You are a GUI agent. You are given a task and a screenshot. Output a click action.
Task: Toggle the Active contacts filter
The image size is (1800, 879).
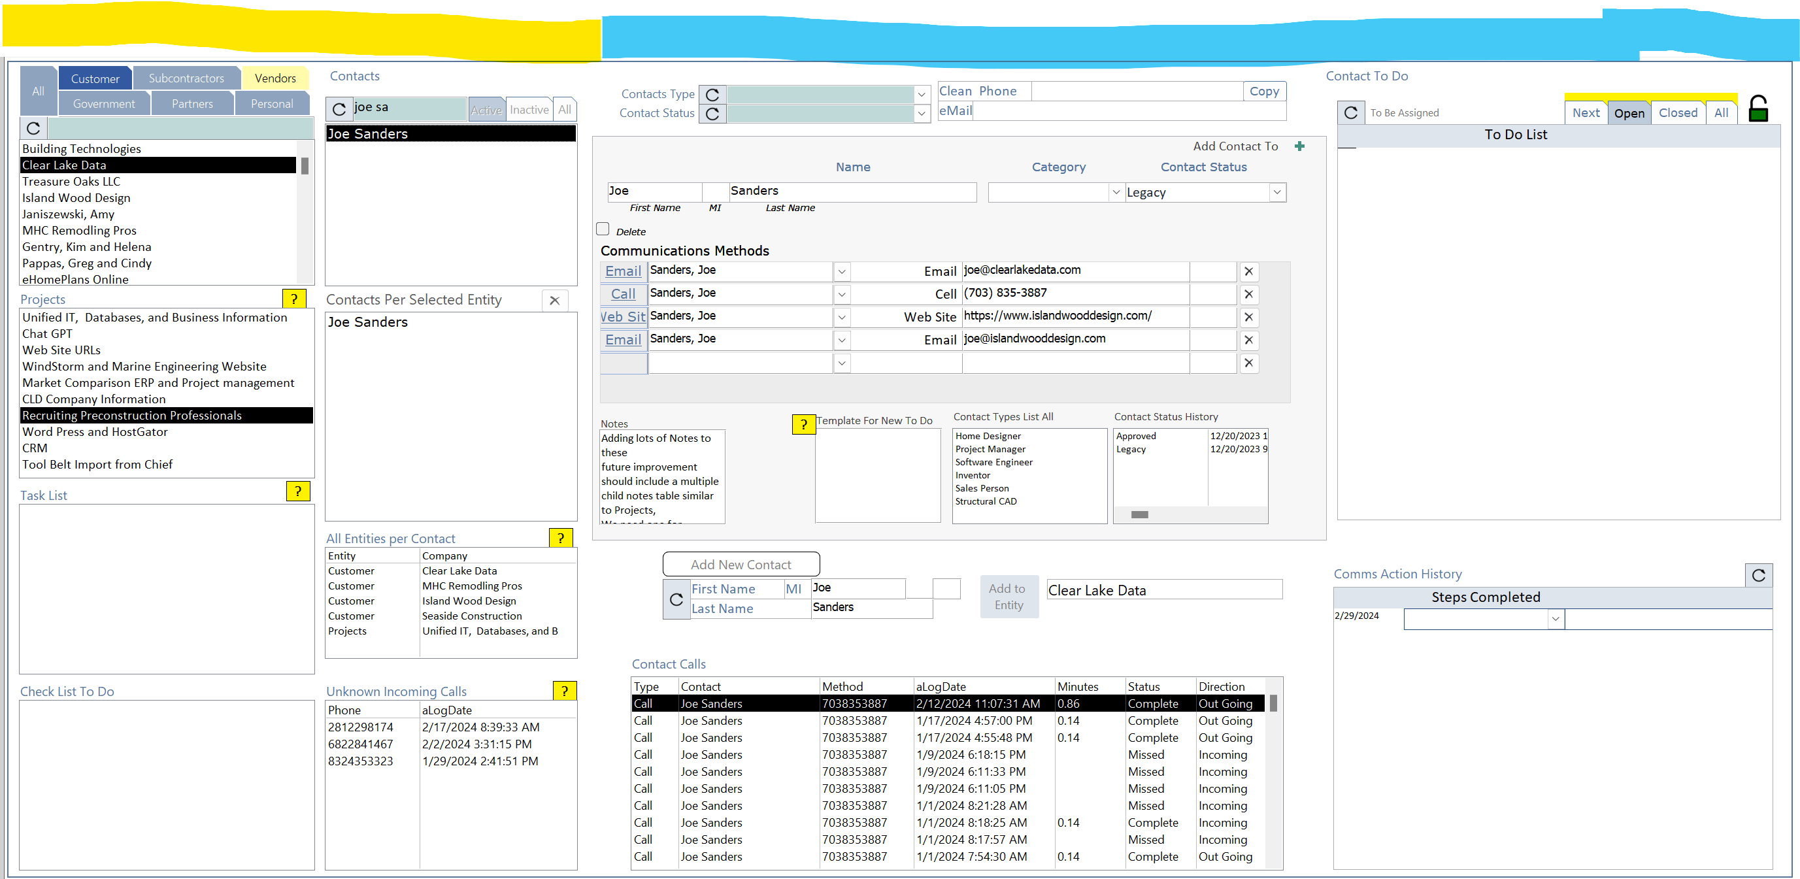tap(486, 110)
